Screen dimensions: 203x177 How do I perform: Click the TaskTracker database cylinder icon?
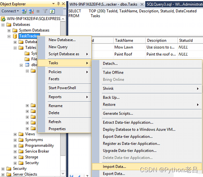[15, 36]
